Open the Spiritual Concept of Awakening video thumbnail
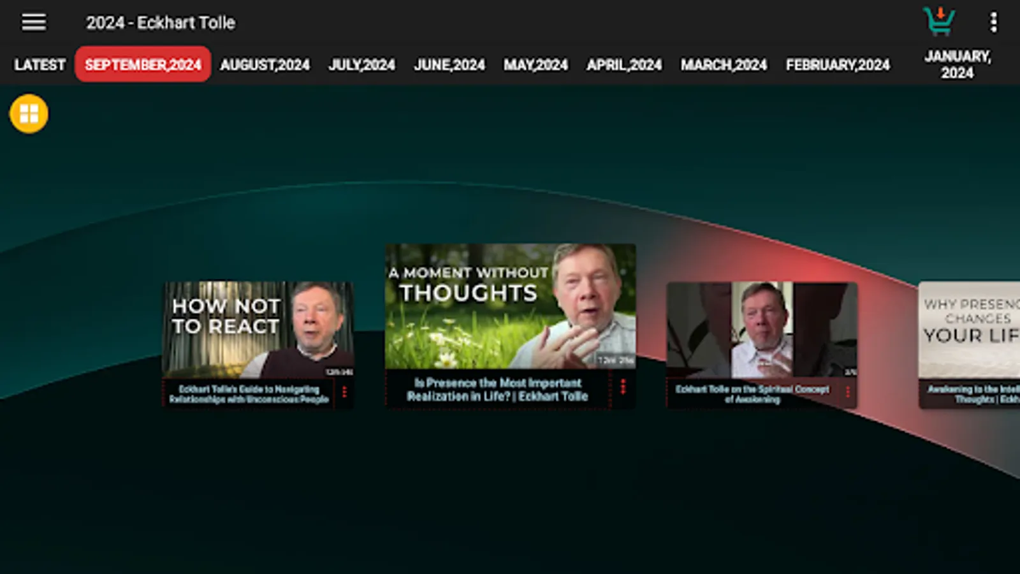This screenshot has width=1020, height=574. pyautogui.click(x=762, y=330)
